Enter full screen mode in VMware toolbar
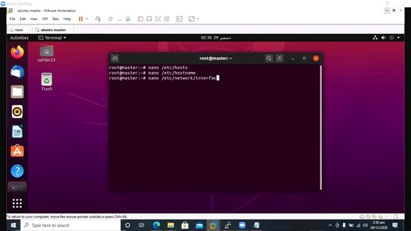 pyautogui.click(x=158, y=19)
